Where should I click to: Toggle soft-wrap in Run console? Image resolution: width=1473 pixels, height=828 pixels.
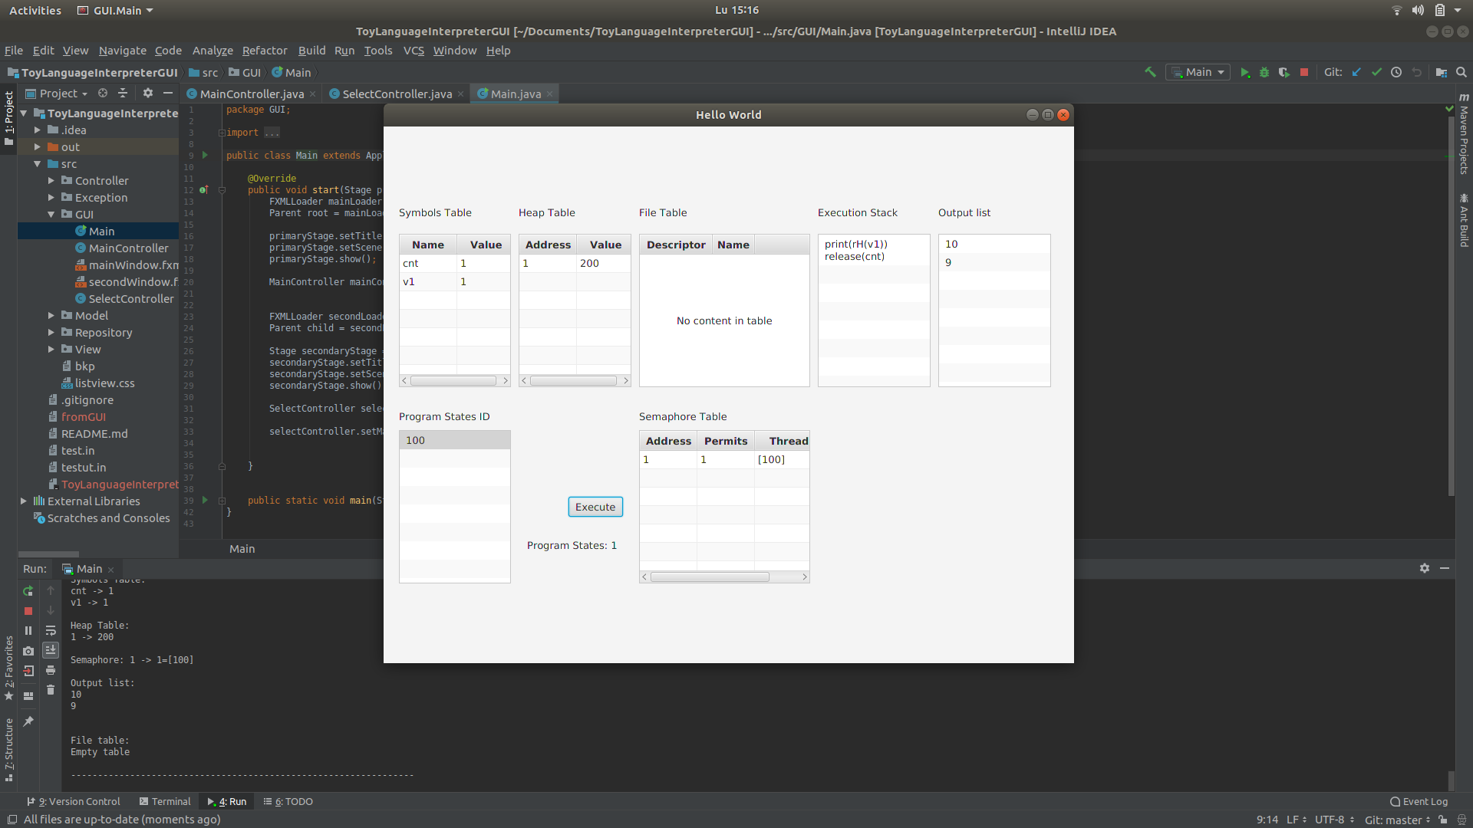coord(51,630)
